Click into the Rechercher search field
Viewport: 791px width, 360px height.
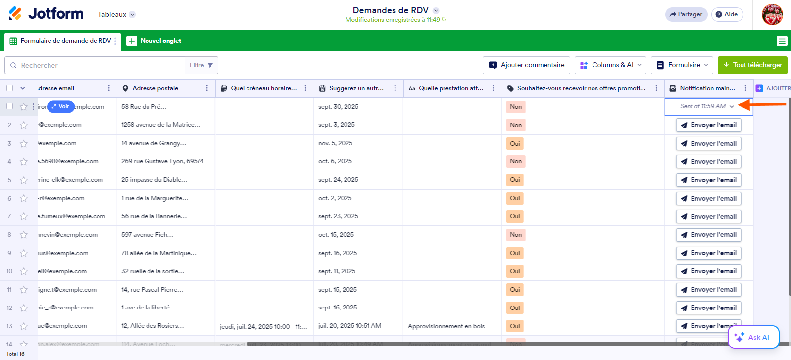[95, 65]
